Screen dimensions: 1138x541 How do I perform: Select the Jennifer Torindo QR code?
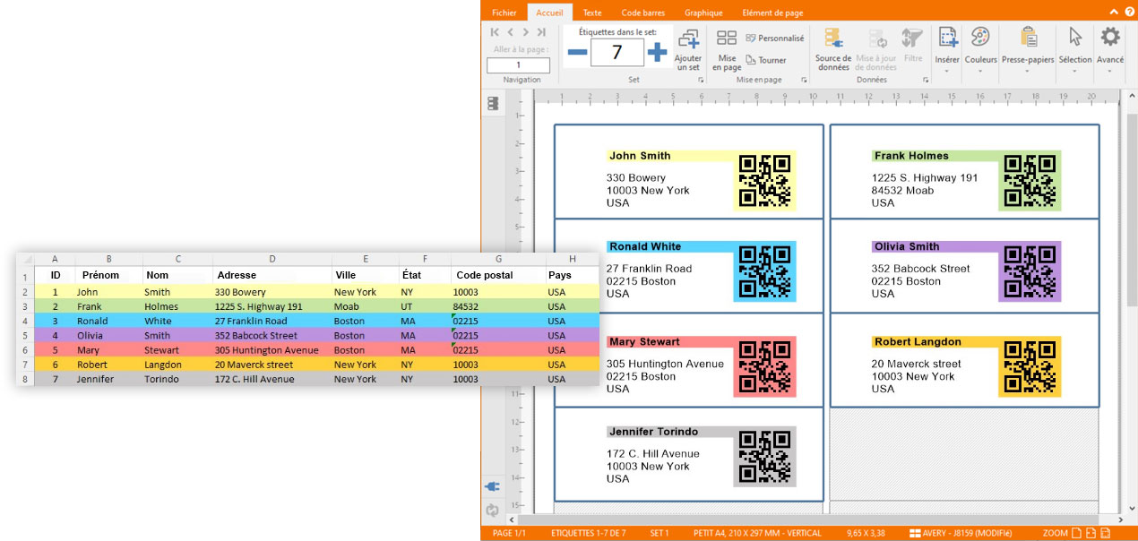tap(764, 458)
